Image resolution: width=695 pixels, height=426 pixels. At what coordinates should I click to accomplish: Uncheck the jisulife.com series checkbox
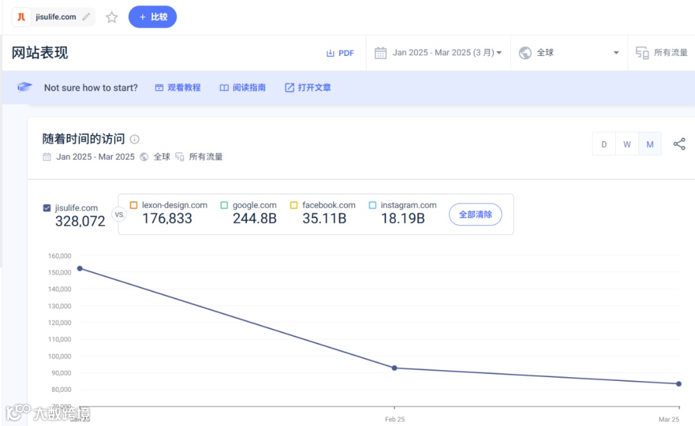tap(47, 208)
